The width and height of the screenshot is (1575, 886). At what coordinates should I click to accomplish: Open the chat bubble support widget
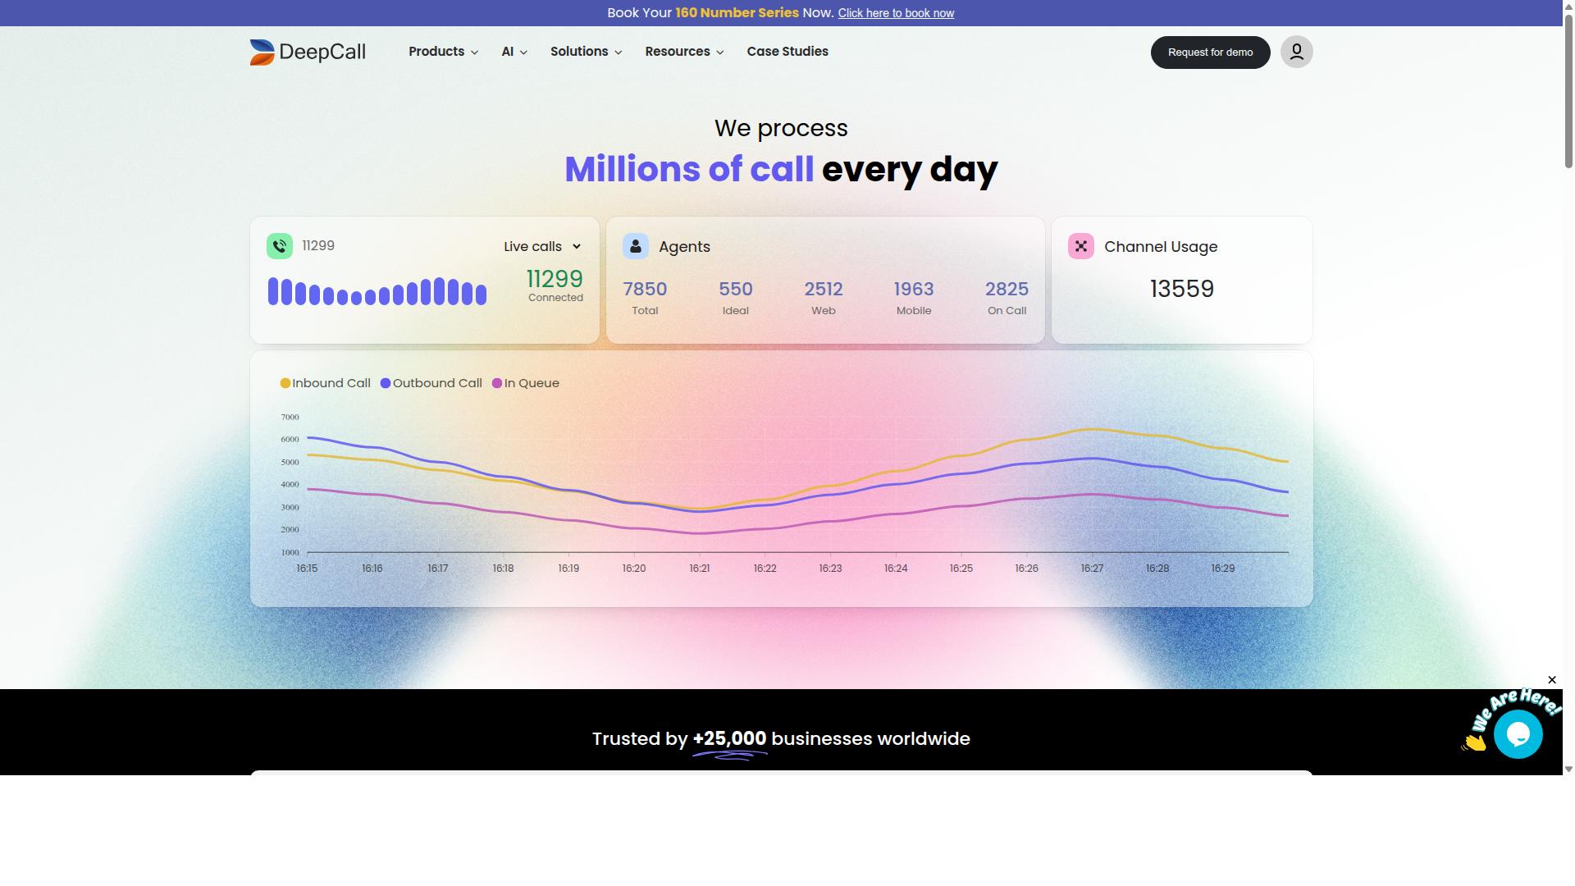1518,734
